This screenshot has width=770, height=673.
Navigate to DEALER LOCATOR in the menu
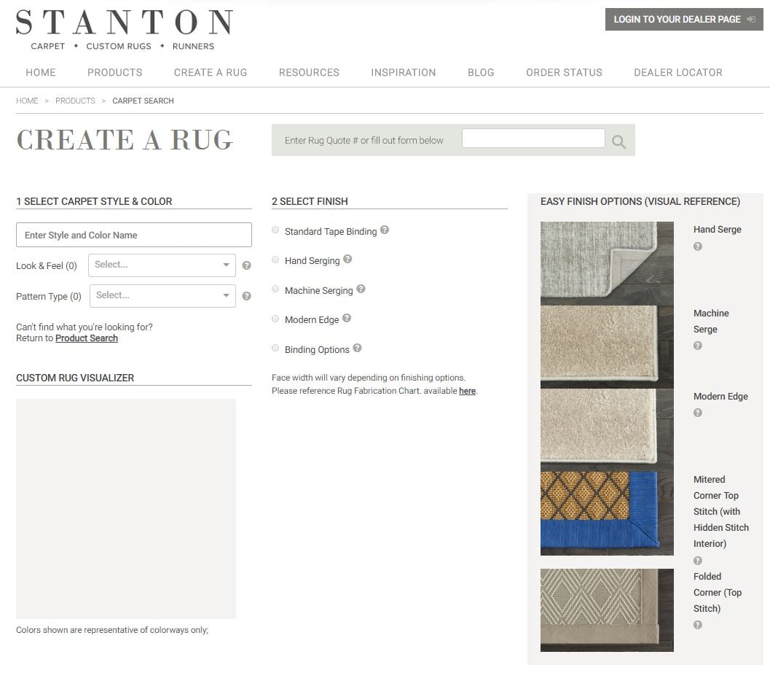677,72
